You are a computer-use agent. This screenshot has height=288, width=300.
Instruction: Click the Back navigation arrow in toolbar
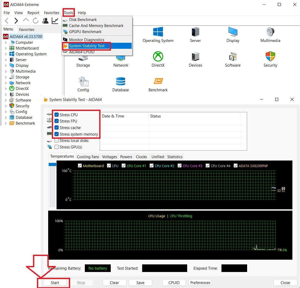coord(7,20)
